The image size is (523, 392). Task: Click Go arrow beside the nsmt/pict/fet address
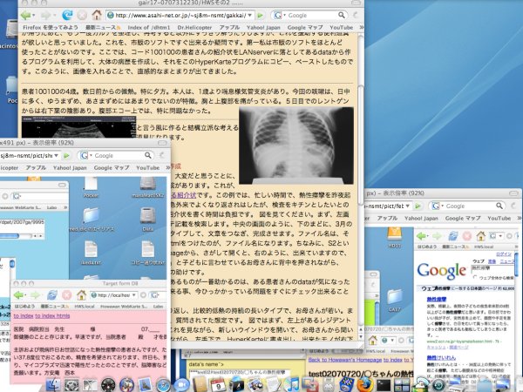tap(418, 206)
